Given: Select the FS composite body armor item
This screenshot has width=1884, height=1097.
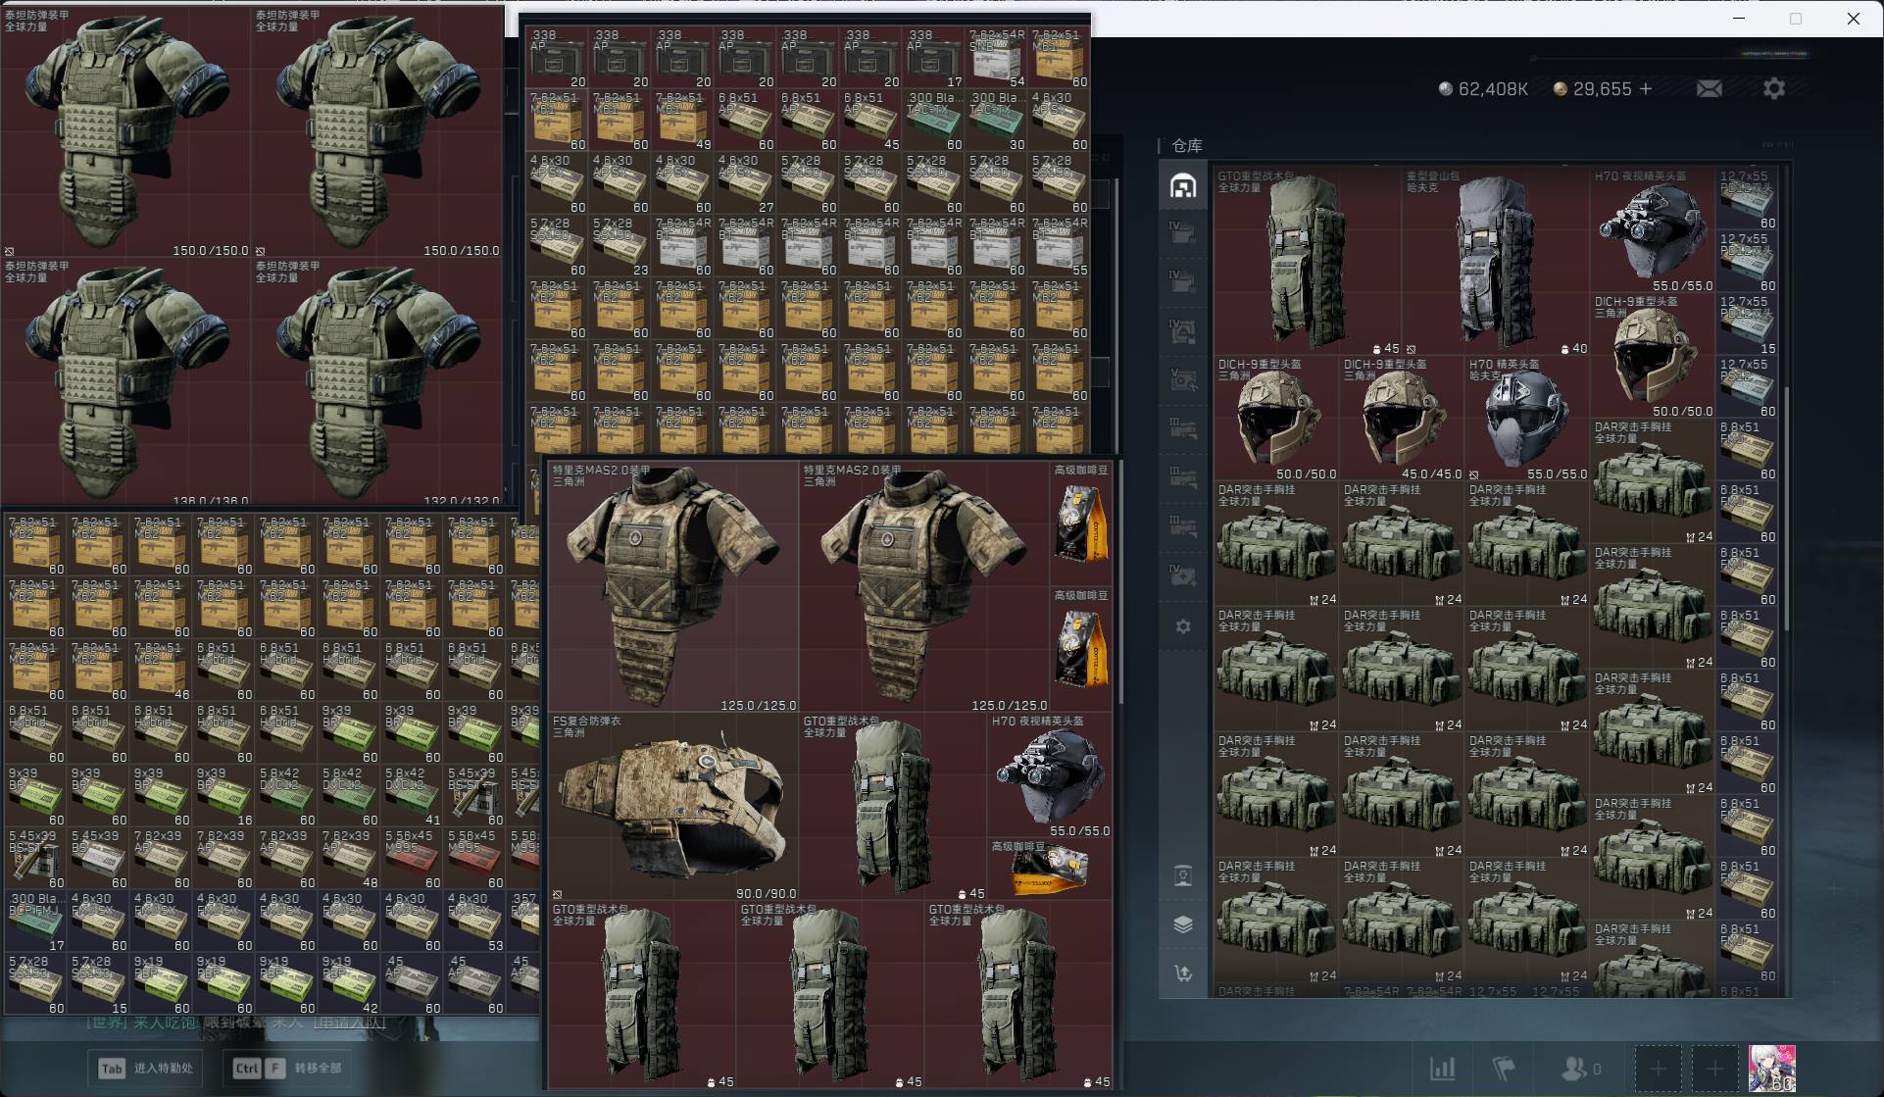Looking at the screenshot, I should click(672, 806).
